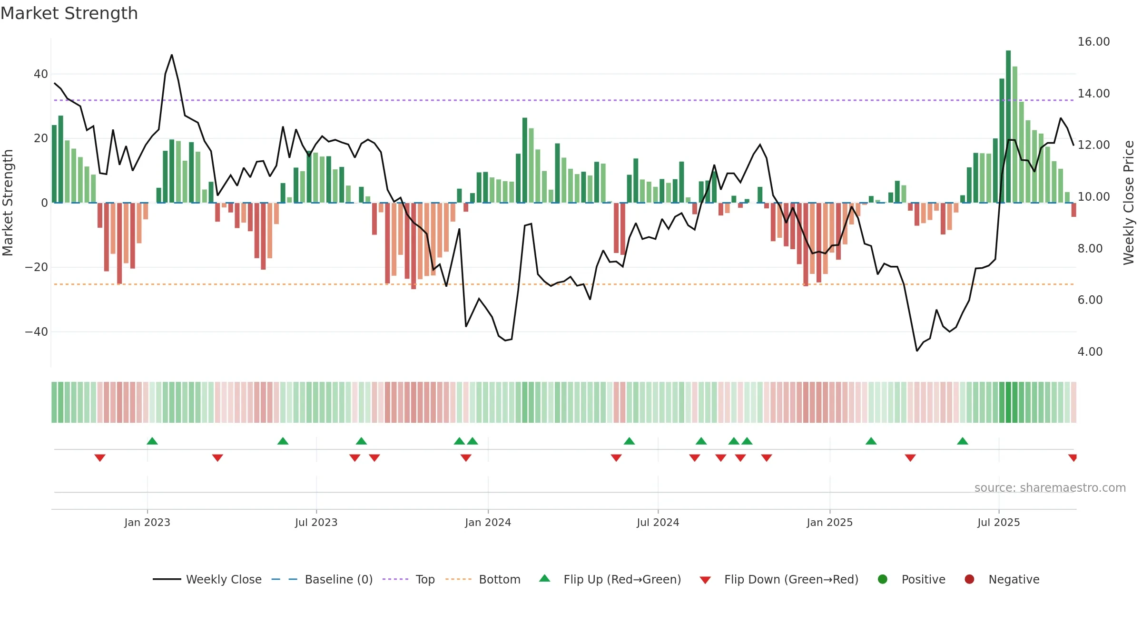Click the purple dotted Top sample in legend
The width and height of the screenshot is (1142, 642).
[395, 579]
